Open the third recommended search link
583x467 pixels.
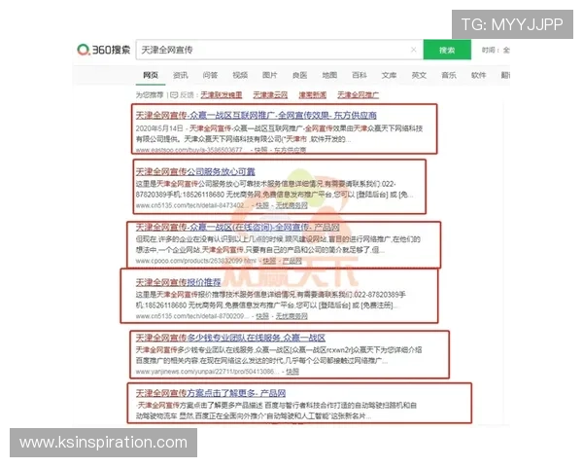312,95
